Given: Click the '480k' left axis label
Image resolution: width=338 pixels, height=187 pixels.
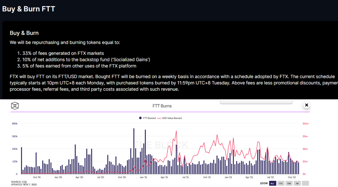Looking at the screenshot, I should click(x=15, y=124).
